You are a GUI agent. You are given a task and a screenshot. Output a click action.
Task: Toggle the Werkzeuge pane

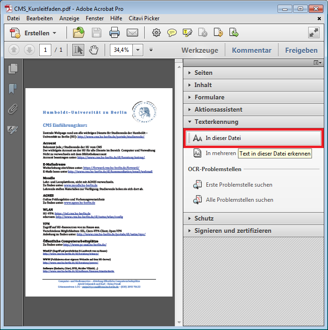[x=200, y=50]
